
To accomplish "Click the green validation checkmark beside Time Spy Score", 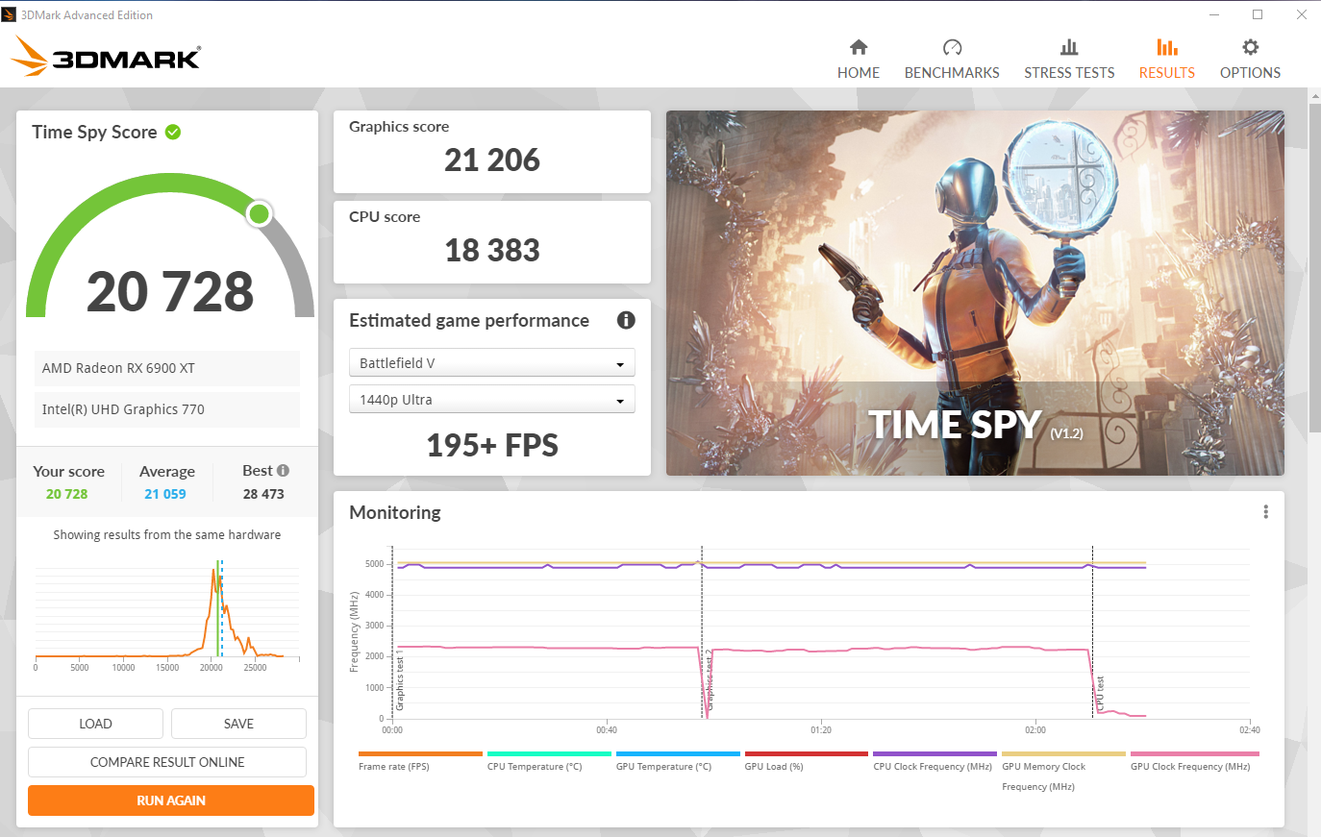I will pyautogui.click(x=173, y=132).
